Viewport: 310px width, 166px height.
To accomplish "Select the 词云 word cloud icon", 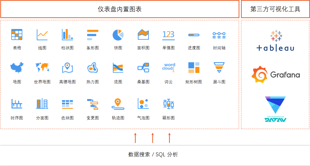I will coord(169,67).
